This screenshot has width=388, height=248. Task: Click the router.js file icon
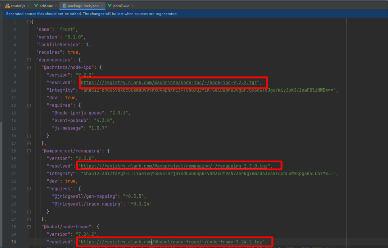8,6
